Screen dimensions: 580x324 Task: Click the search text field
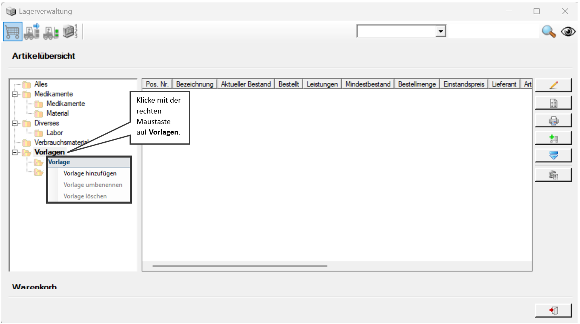click(x=493, y=32)
